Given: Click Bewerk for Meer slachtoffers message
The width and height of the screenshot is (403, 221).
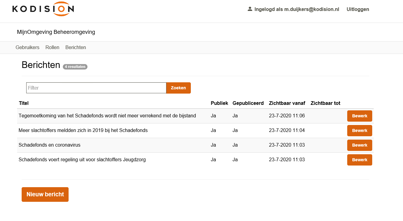Looking at the screenshot, I should click(x=359, y=131).
